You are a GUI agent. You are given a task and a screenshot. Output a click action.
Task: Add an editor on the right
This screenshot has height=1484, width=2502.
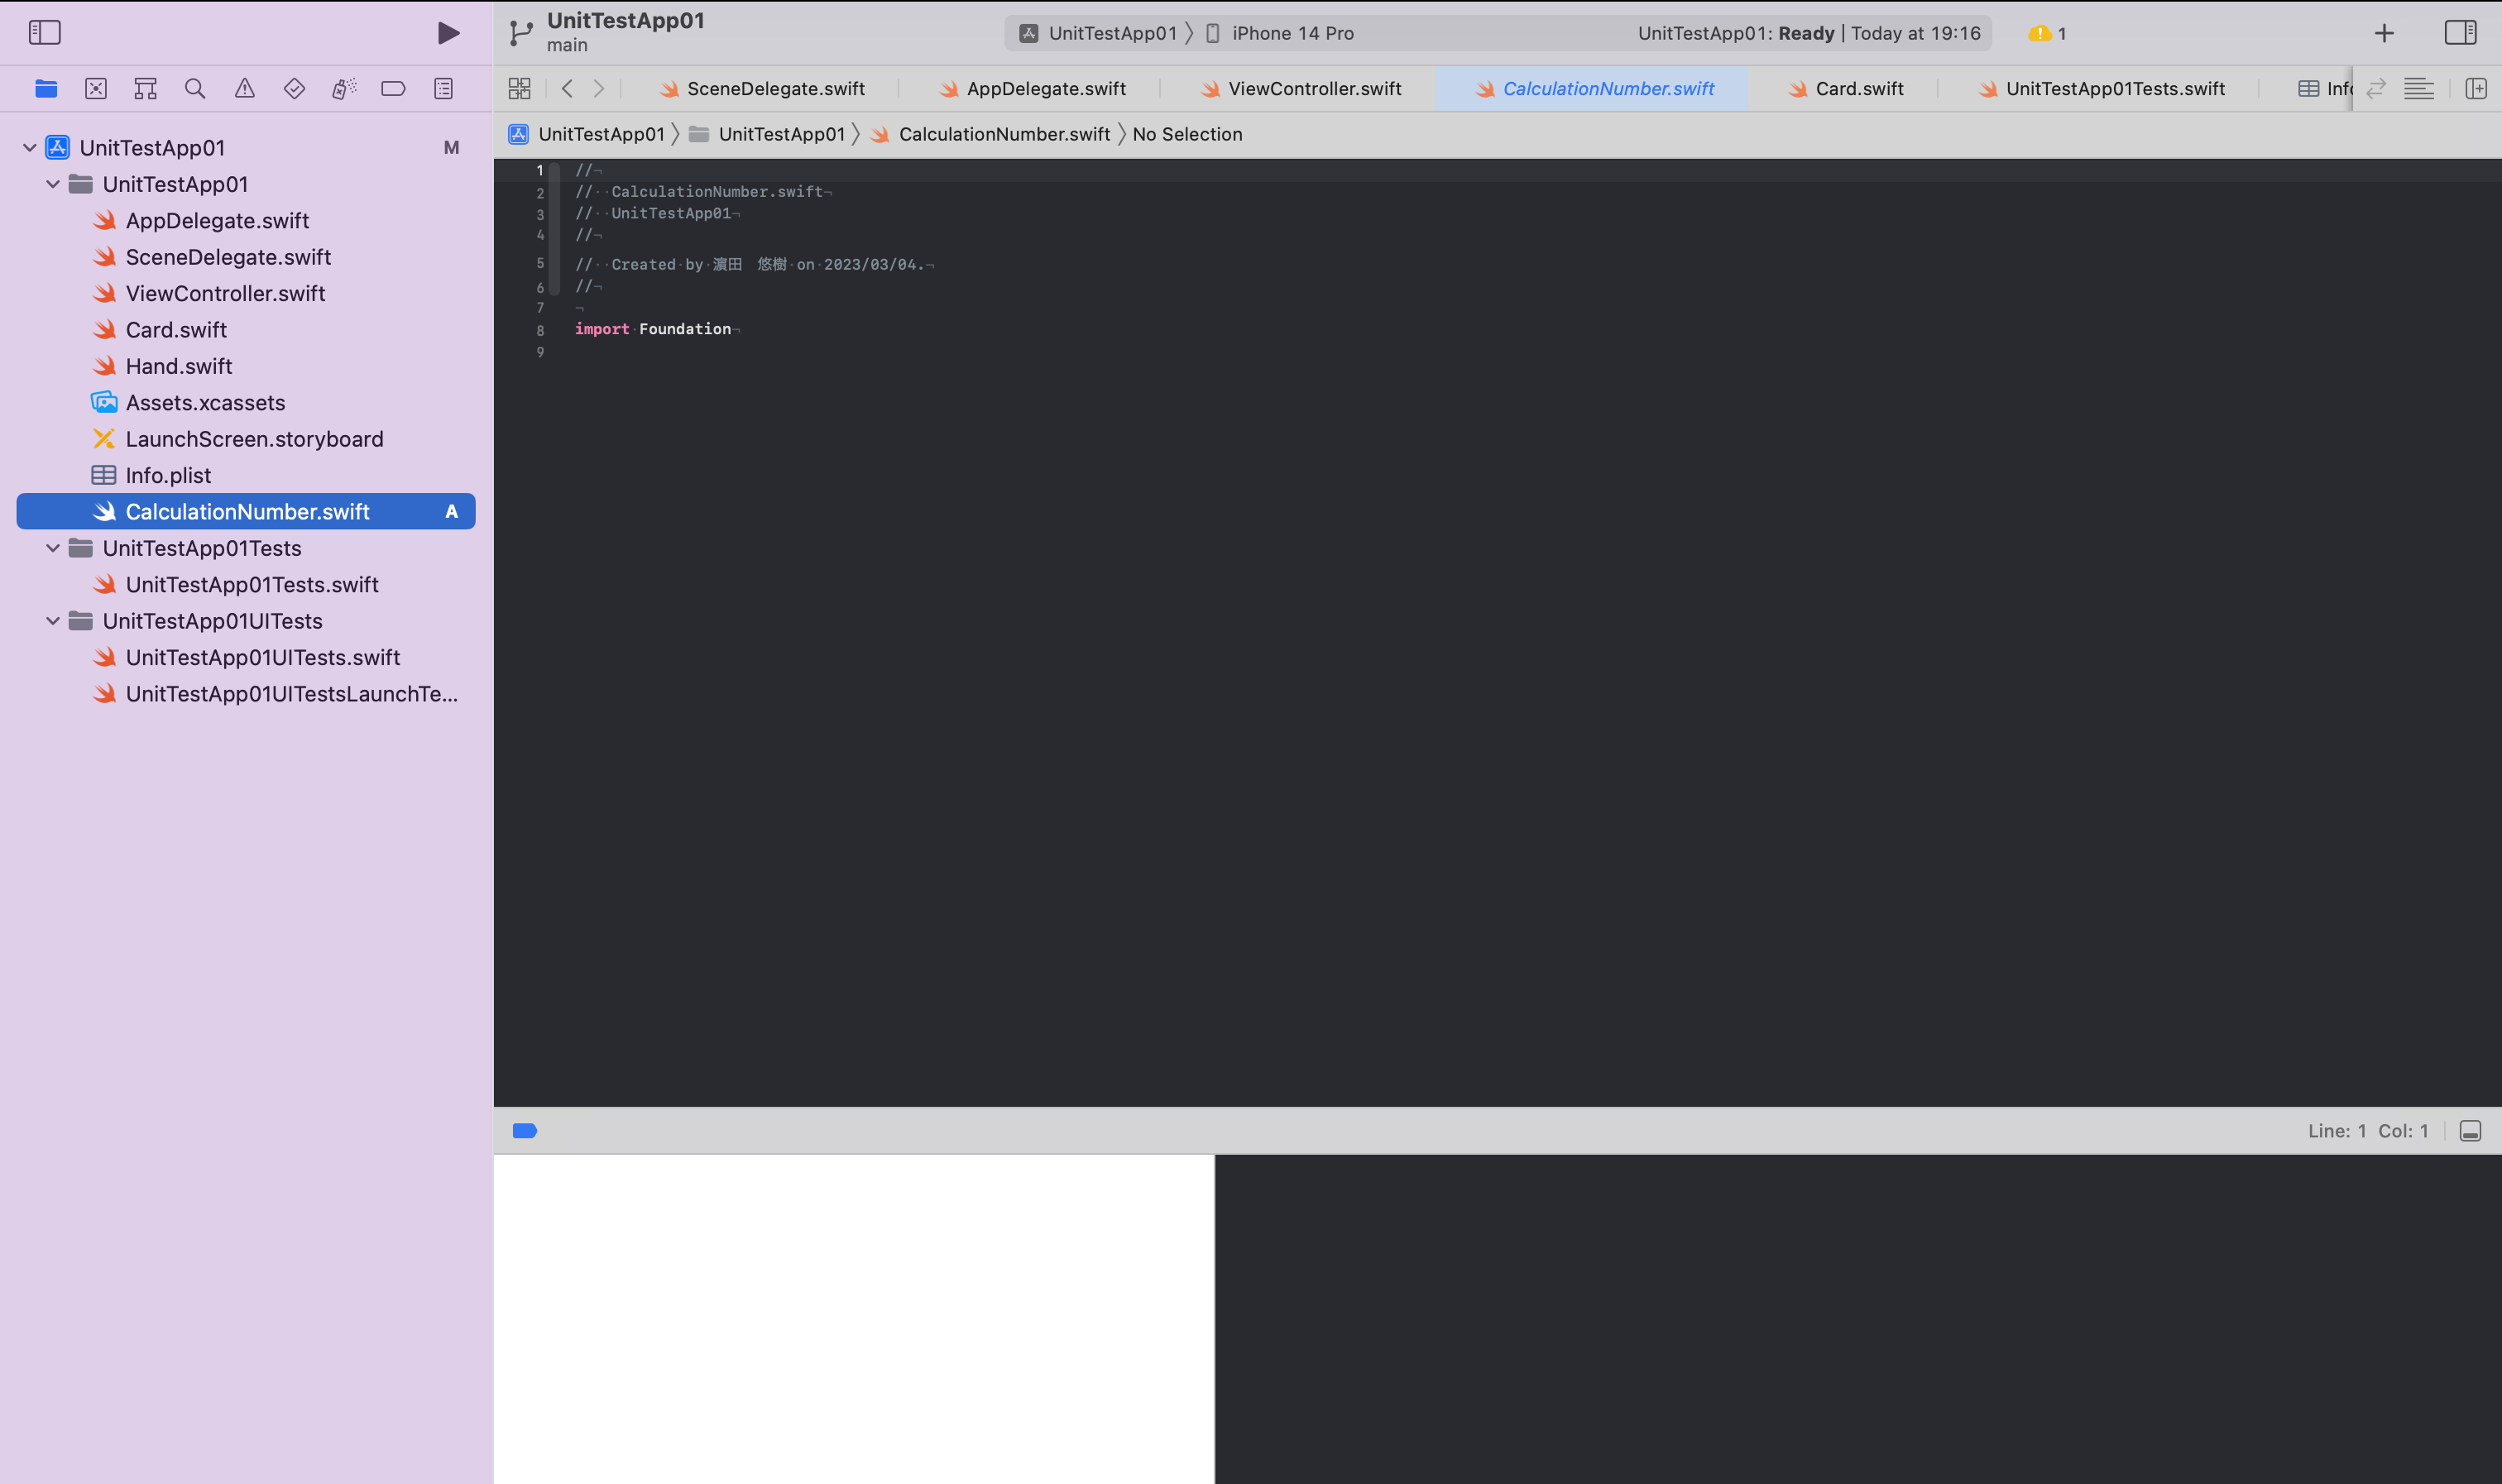[x=2476, y=89]
